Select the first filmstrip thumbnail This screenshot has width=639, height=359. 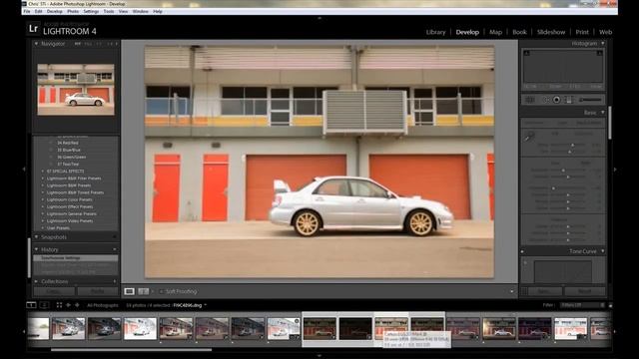point(38,328)
